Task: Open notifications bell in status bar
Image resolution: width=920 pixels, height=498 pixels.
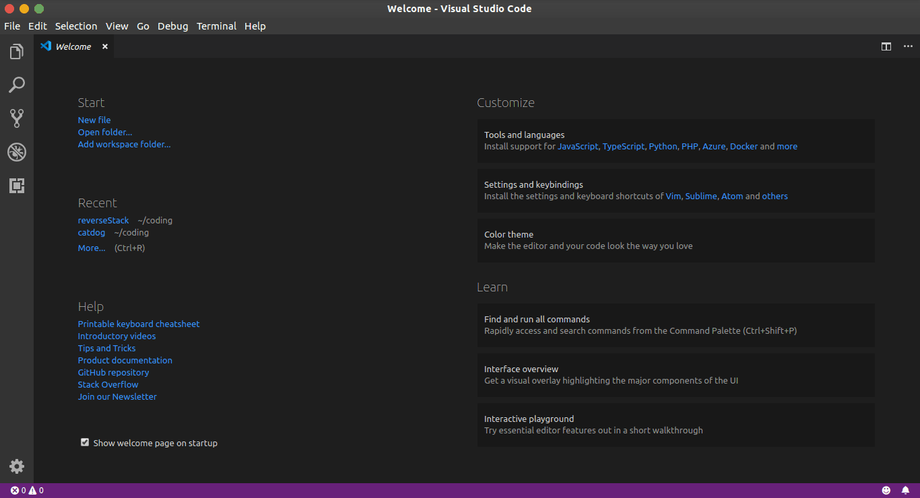Action: click(x=906, y=491)
